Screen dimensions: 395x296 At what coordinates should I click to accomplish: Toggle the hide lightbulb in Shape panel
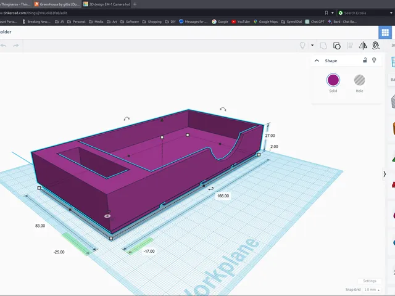click(374, 60)
